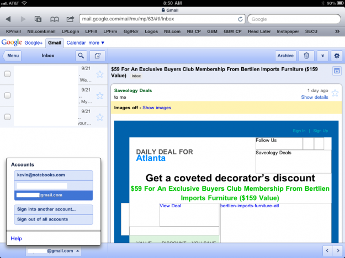
Task: Click the Show details link
Action: tap(315, 97)
